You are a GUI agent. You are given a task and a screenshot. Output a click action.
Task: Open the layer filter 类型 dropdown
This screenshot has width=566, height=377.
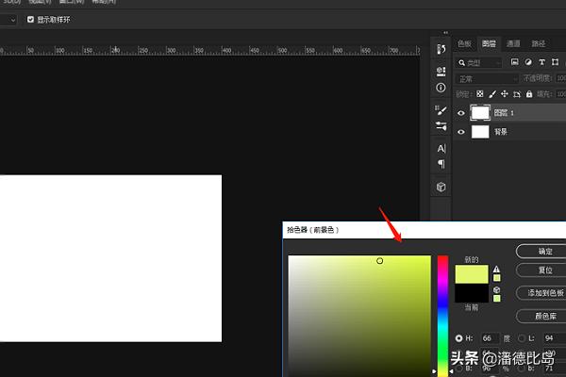pos(483,62)
